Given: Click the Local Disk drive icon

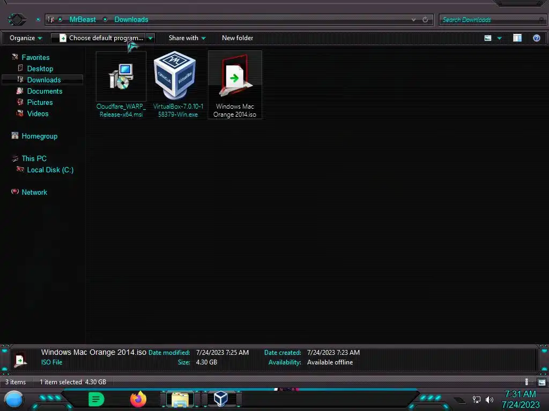Looking at the screenshot, I should click(x=20, y=170).
